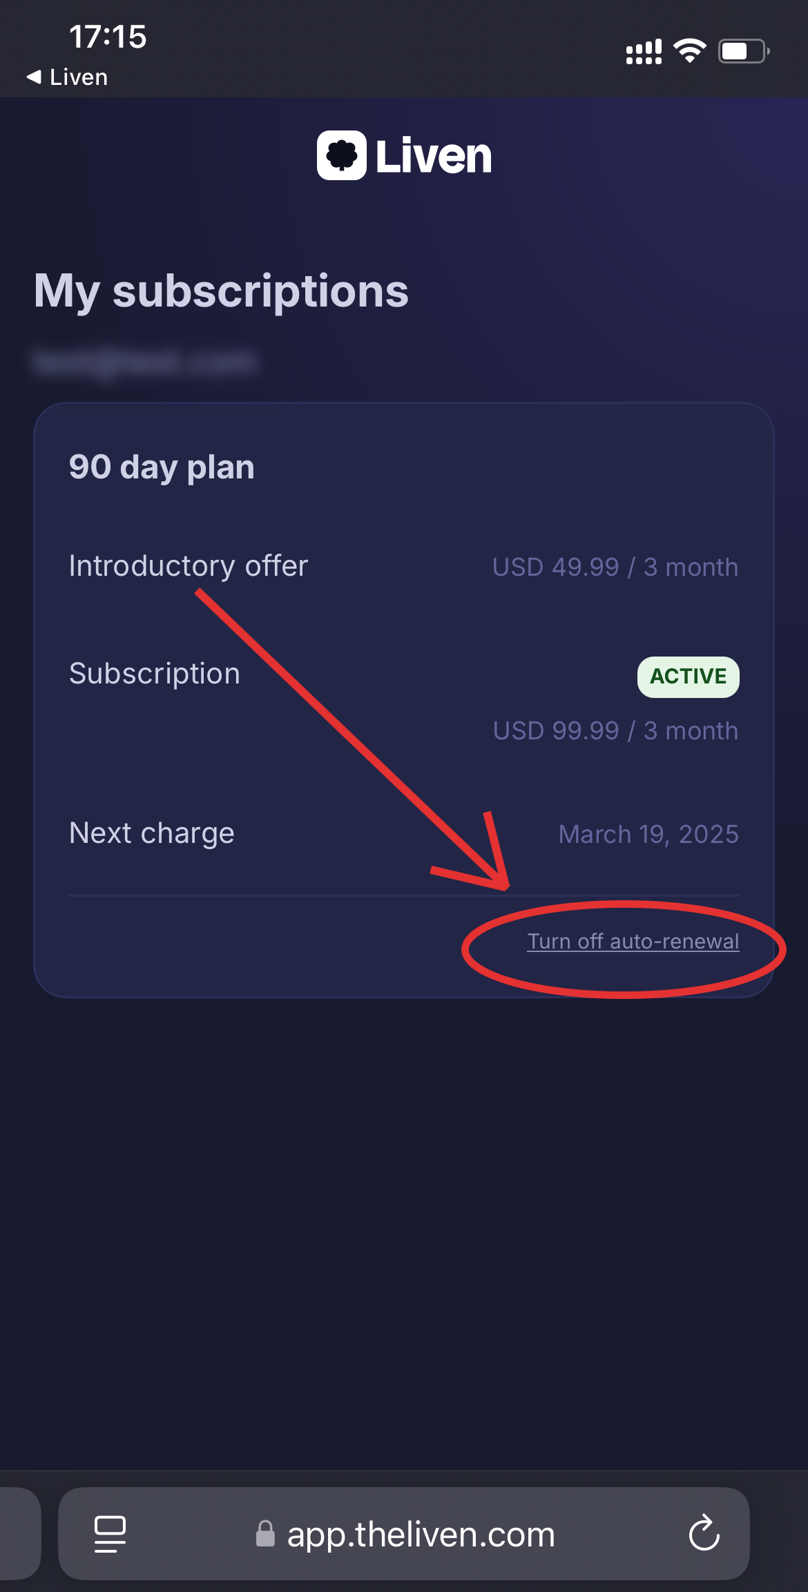The height and width of the screenshot is (1592, 808).
Task: Click the blurred account email text
Action: point(145,361)
